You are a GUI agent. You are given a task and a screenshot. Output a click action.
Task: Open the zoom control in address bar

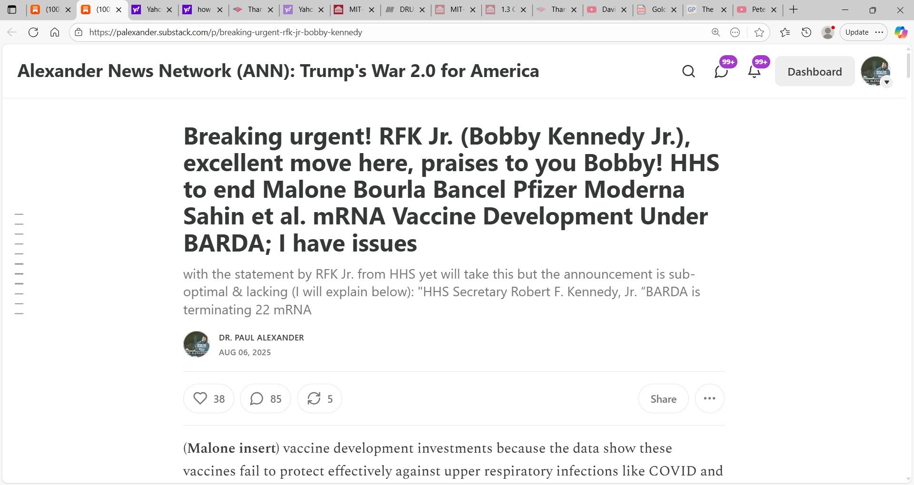point(715,32)
